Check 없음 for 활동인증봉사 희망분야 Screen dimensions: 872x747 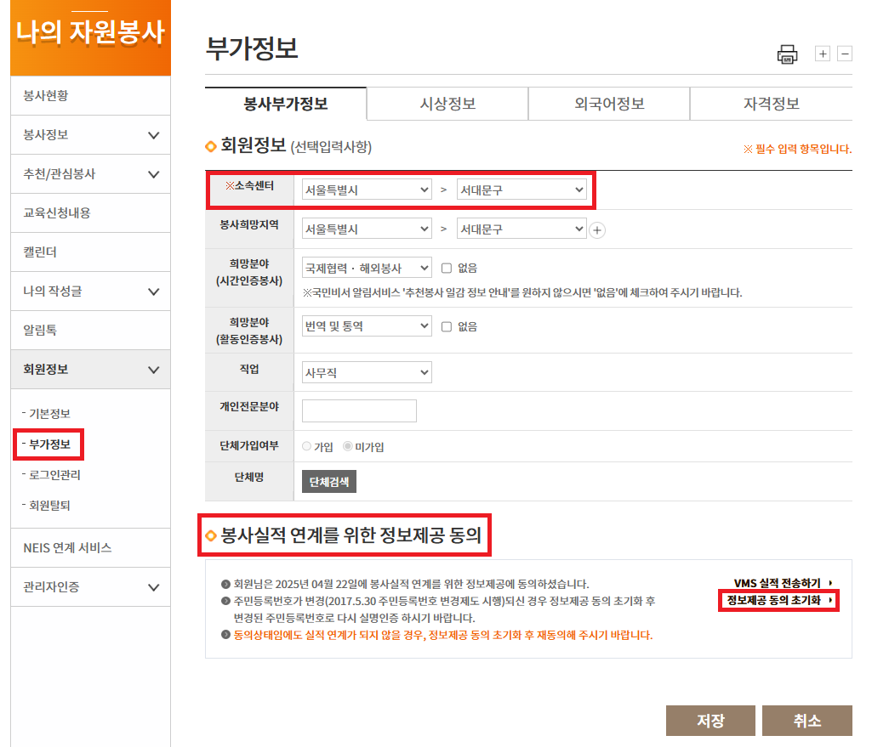pyautogui.click(x=447, y=326)
